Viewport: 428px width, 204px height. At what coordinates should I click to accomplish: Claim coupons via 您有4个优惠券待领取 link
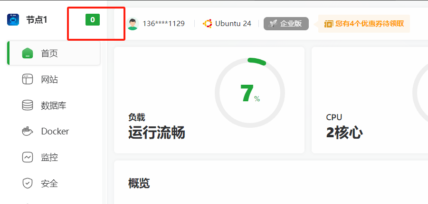[x=370, y=24]
